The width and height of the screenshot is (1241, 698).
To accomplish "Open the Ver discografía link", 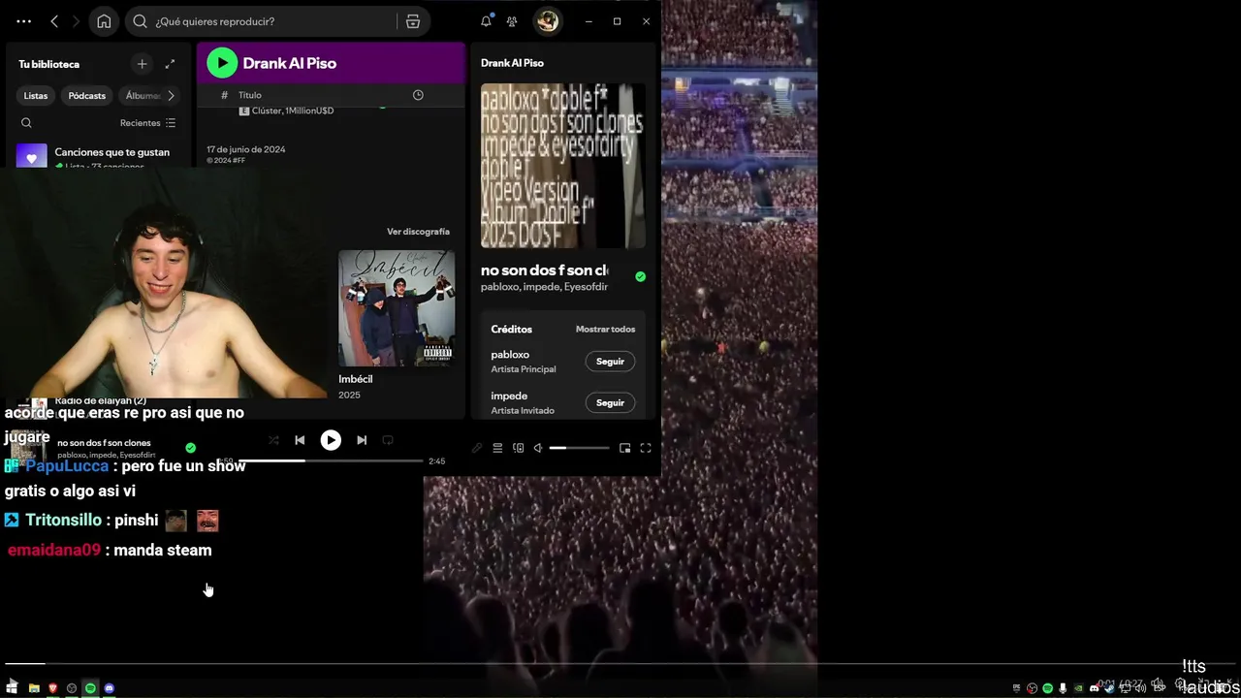I will 418,232.
